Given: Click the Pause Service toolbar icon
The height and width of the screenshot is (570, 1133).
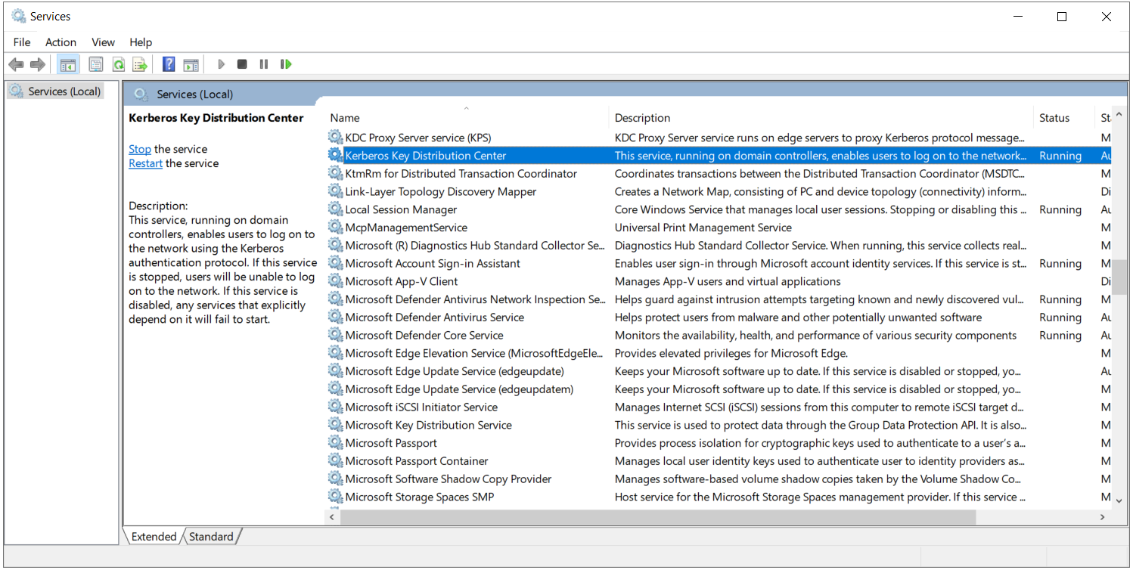Looking at the screenshot, I should pos(263,64).
